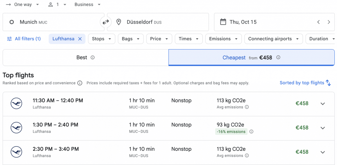Image resolution: width=337 pixels, height=165 pixels.
Task: Click €458 price on 2:30 PM flight
Action: click(x=302, y=152)
